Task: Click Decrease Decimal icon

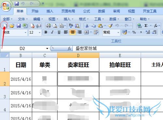Action: click(154, 32)
